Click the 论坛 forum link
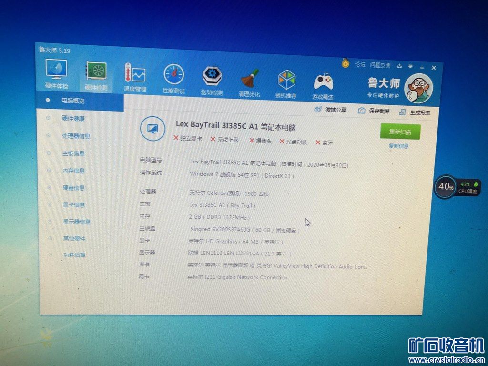Screen dimensions: 488x366 [360, 64]
